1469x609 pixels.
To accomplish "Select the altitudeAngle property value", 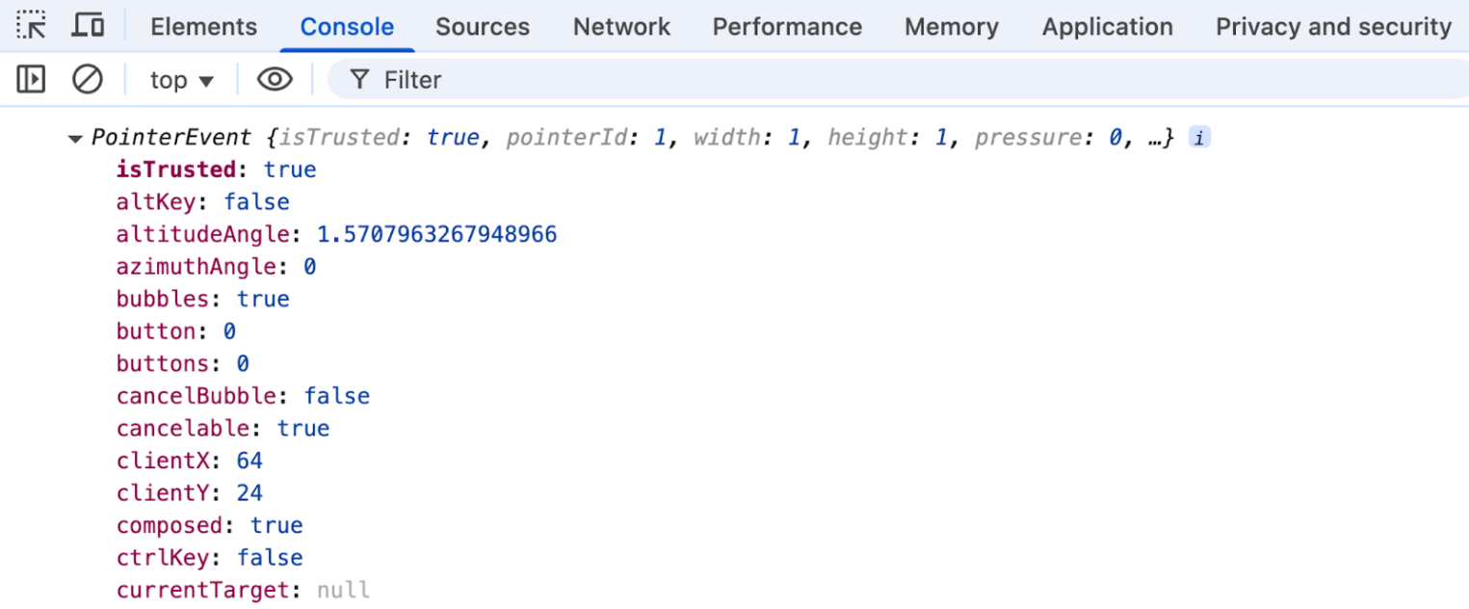I will click(x=436, y=234).
